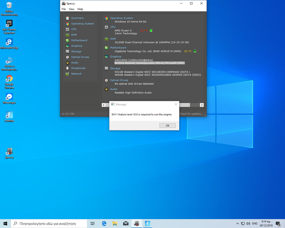Click the Storage disk icon in sidebar
The height and width of the screenshot is (228, 285).
pyautogui.click(x=67, y=51)
